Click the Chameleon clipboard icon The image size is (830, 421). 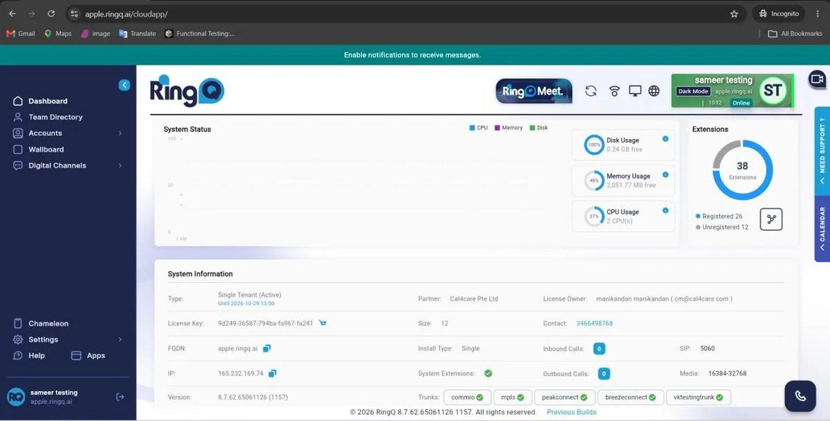18,324
